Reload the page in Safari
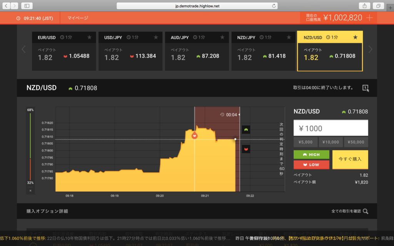The height and width of the screenshot is (246, 394). (274, 6)
